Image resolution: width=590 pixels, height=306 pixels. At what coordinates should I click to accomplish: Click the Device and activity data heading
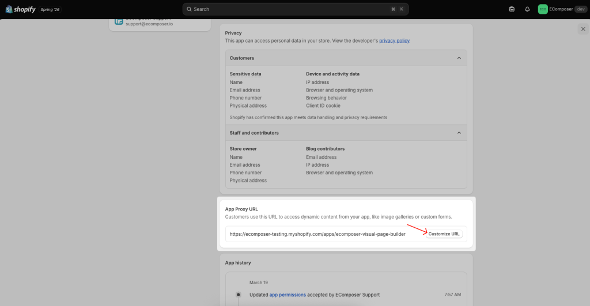coord(332,74)
